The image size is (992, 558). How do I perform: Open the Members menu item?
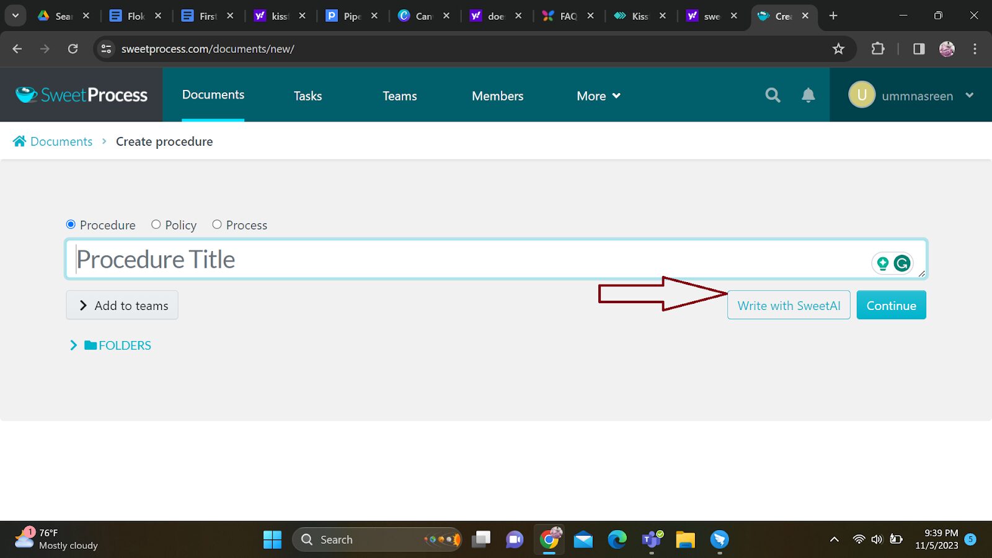point(497,96)
